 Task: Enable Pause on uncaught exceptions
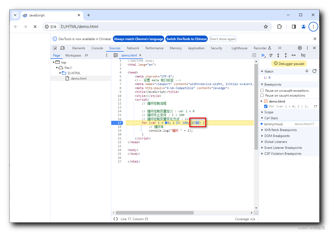point(262,90)
